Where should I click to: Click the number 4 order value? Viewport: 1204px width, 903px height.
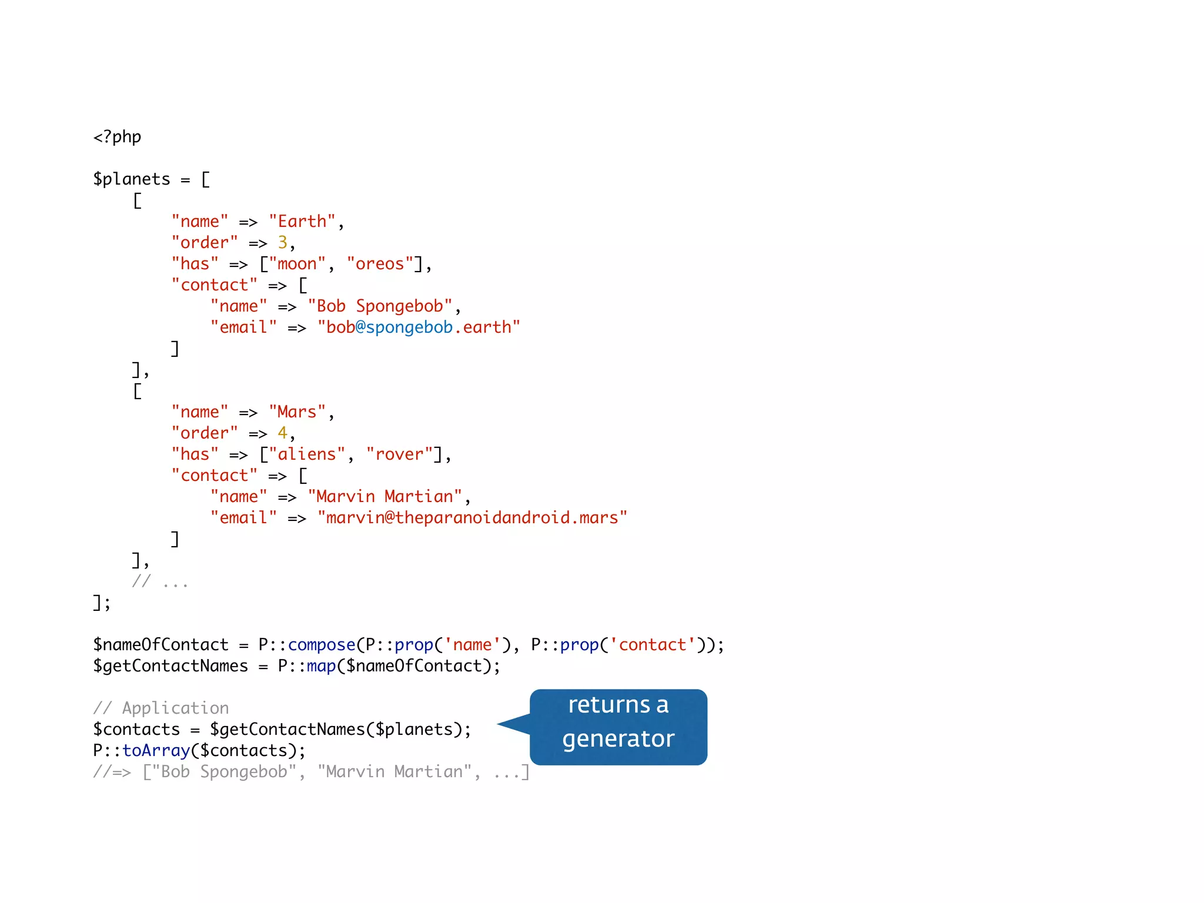tap(283, 433)
